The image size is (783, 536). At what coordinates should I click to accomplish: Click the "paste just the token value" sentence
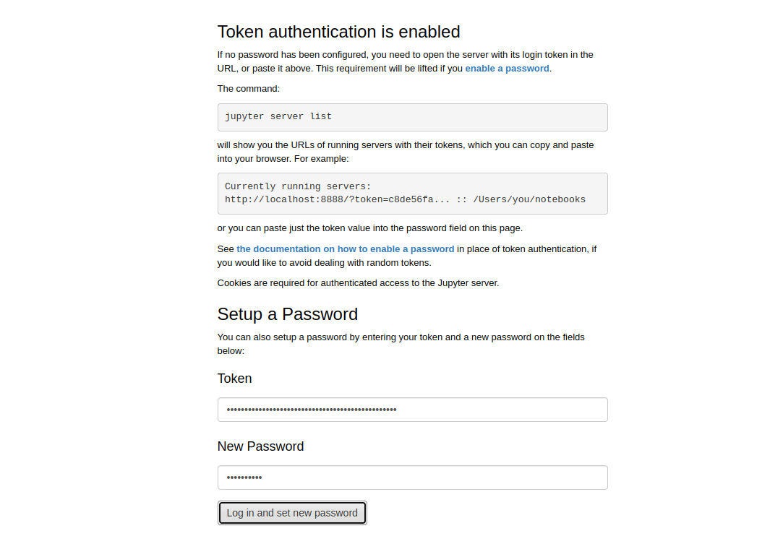[369, 228]
